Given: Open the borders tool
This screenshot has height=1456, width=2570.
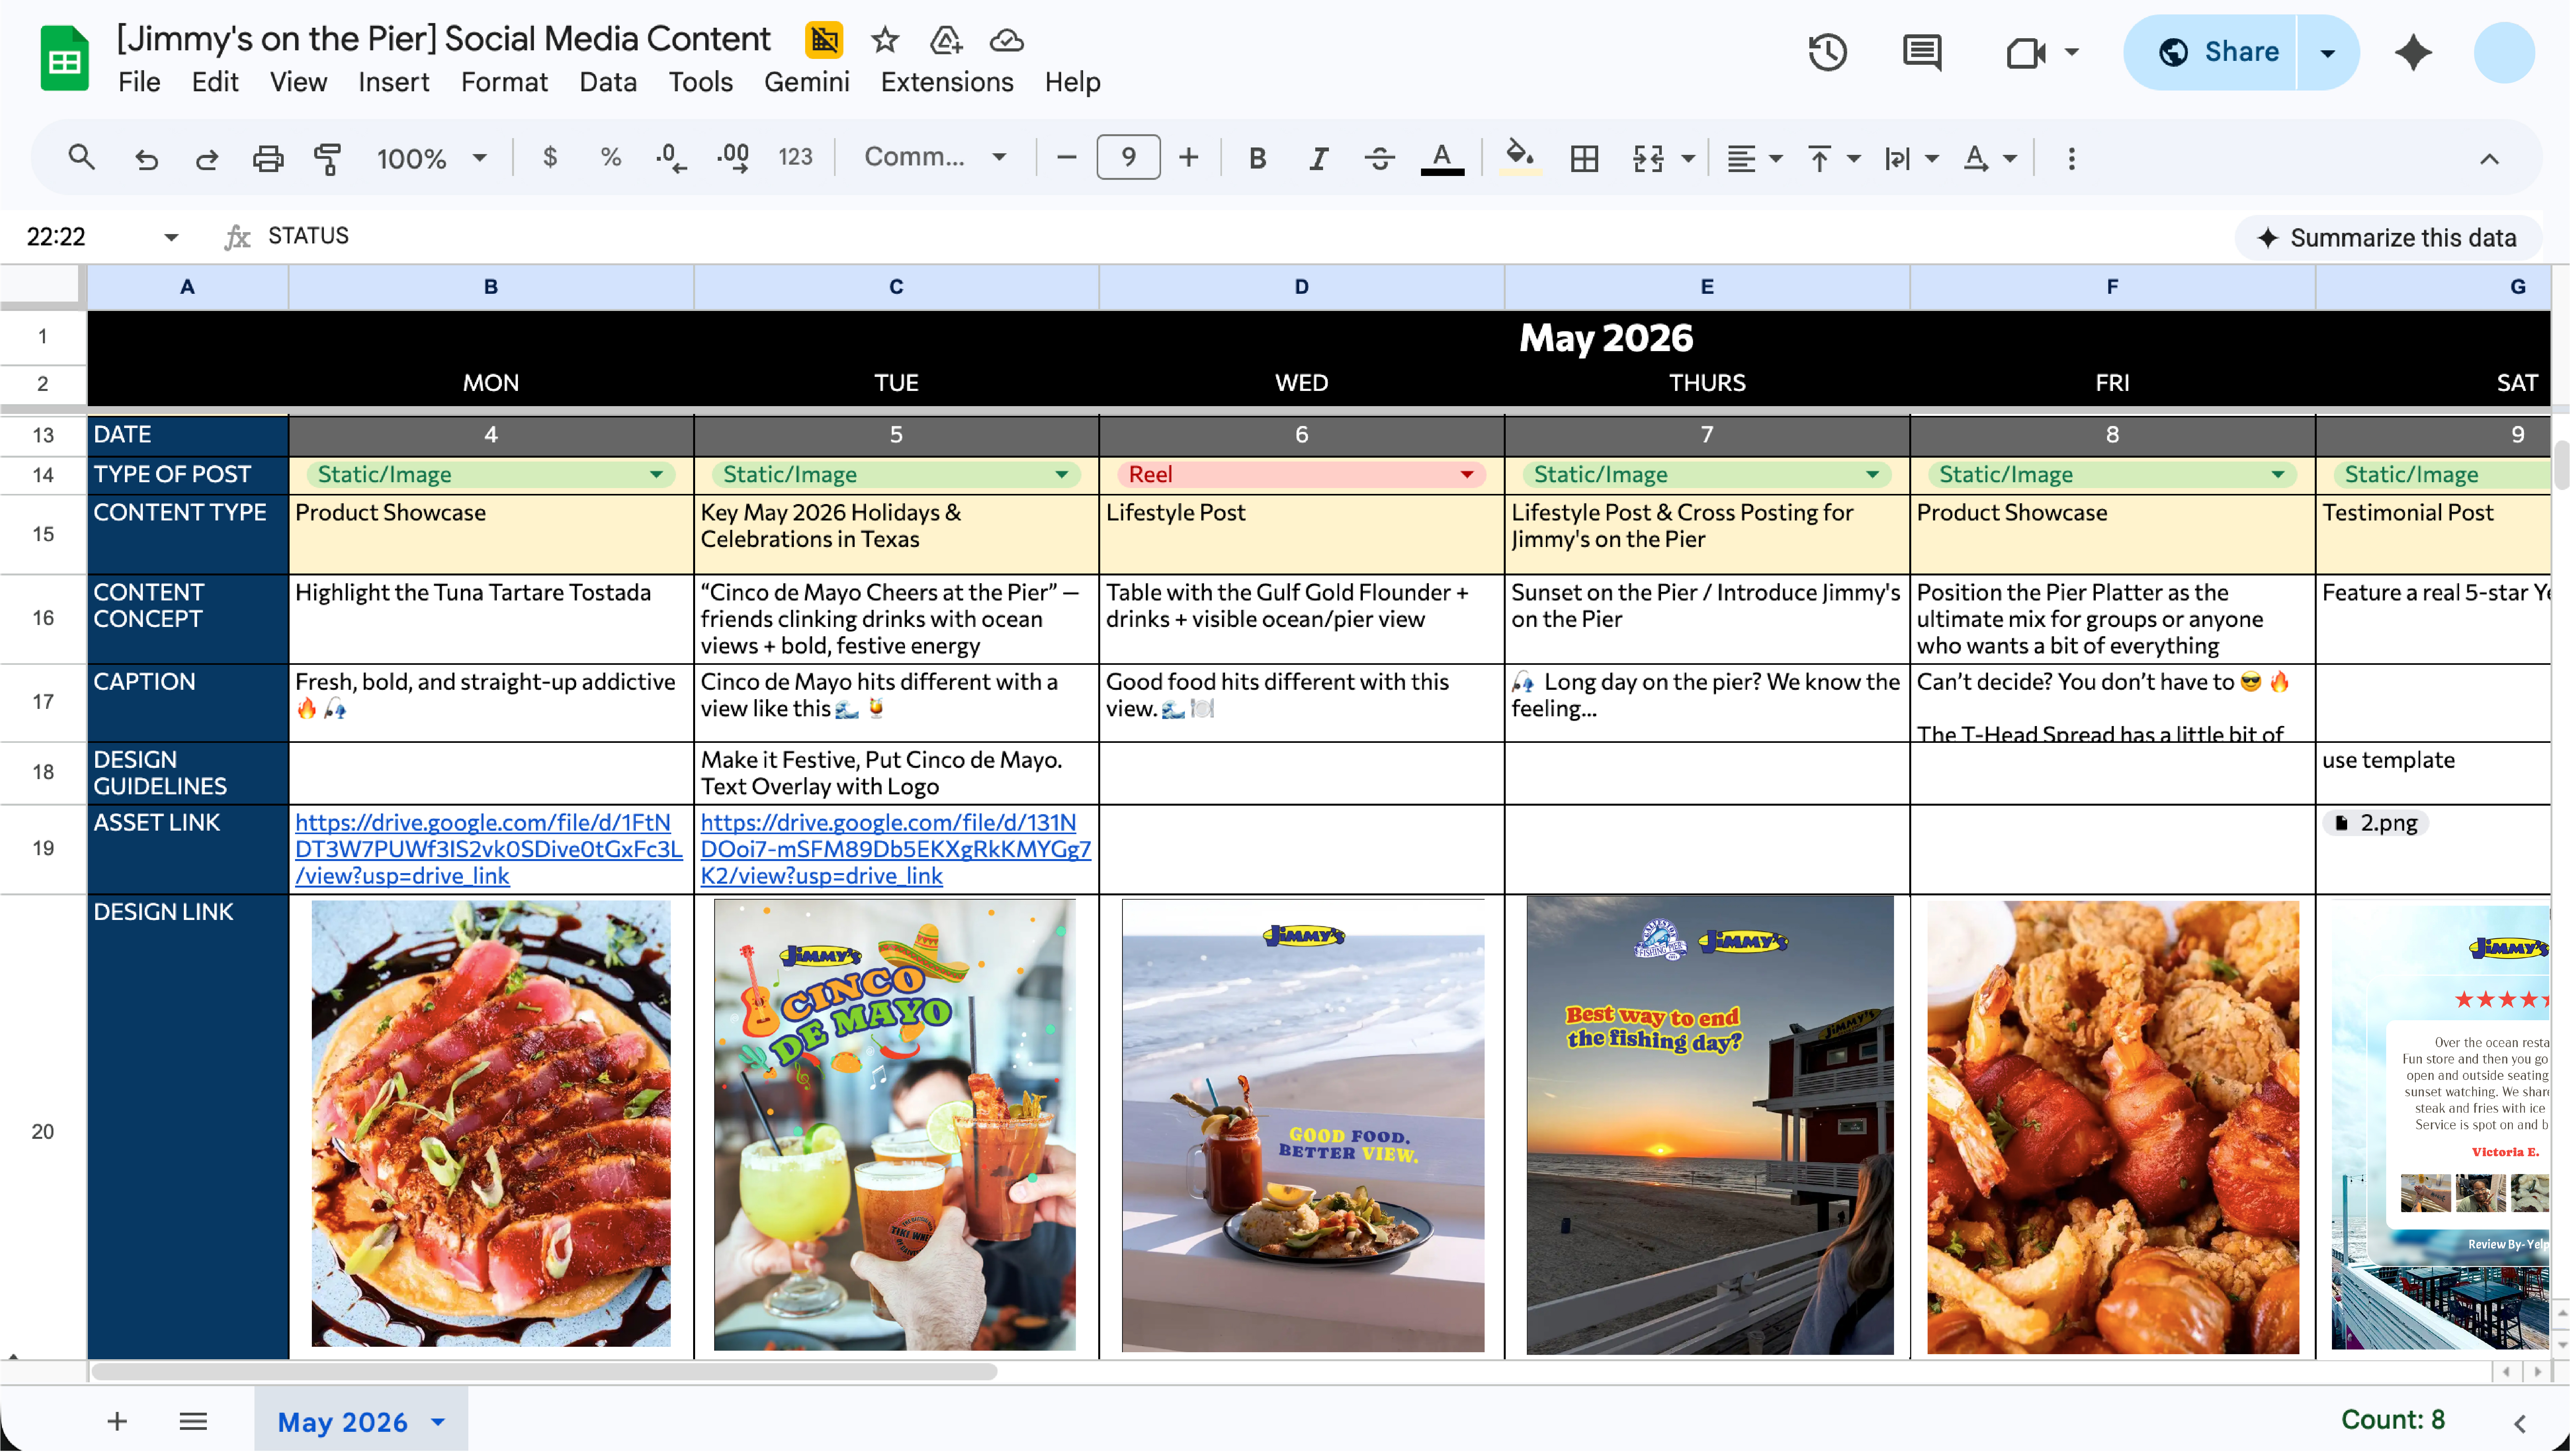Looking at the screenshot, I should click(x=1585, y=158).
